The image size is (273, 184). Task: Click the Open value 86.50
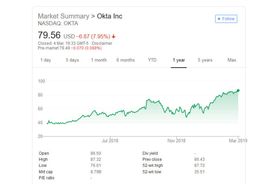(96, 153)
